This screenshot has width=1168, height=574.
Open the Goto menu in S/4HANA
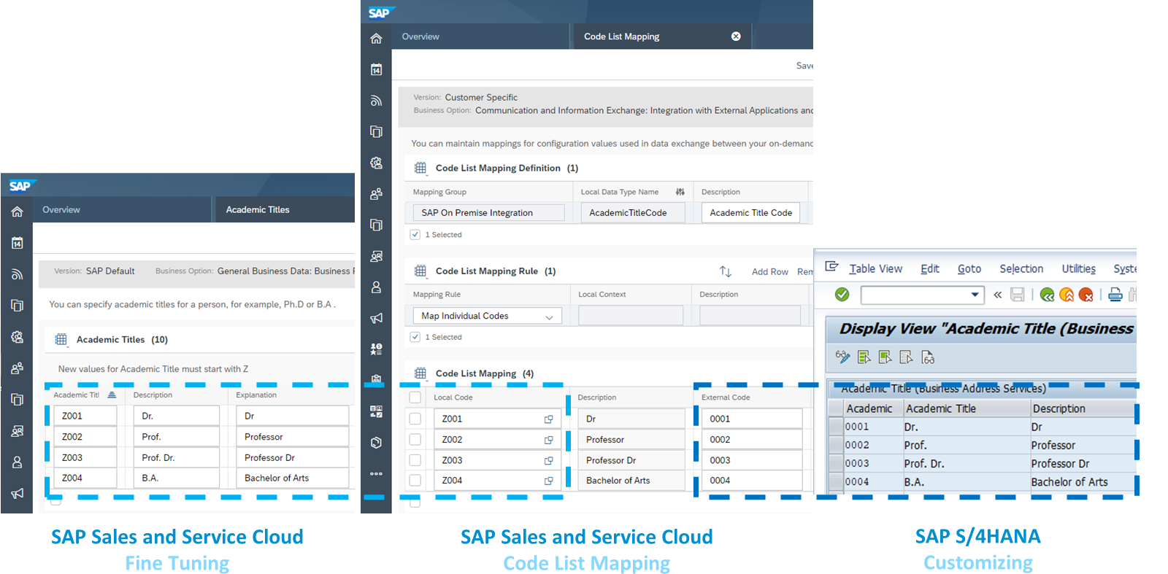(x=969, y=268)
